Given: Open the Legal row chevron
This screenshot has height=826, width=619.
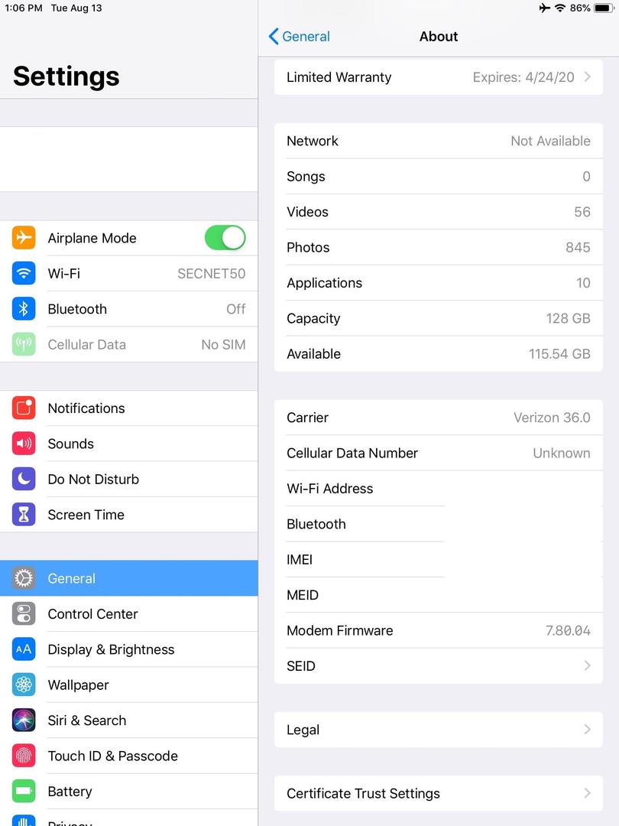Looking at the screenshot, I should point(588,730).
